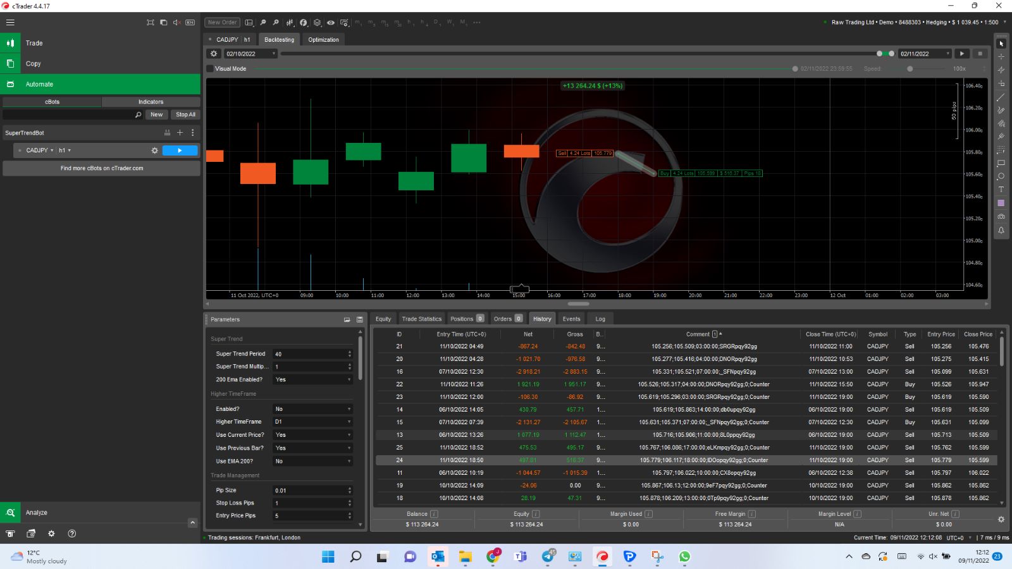Click the Stop All button

point(185,115)
